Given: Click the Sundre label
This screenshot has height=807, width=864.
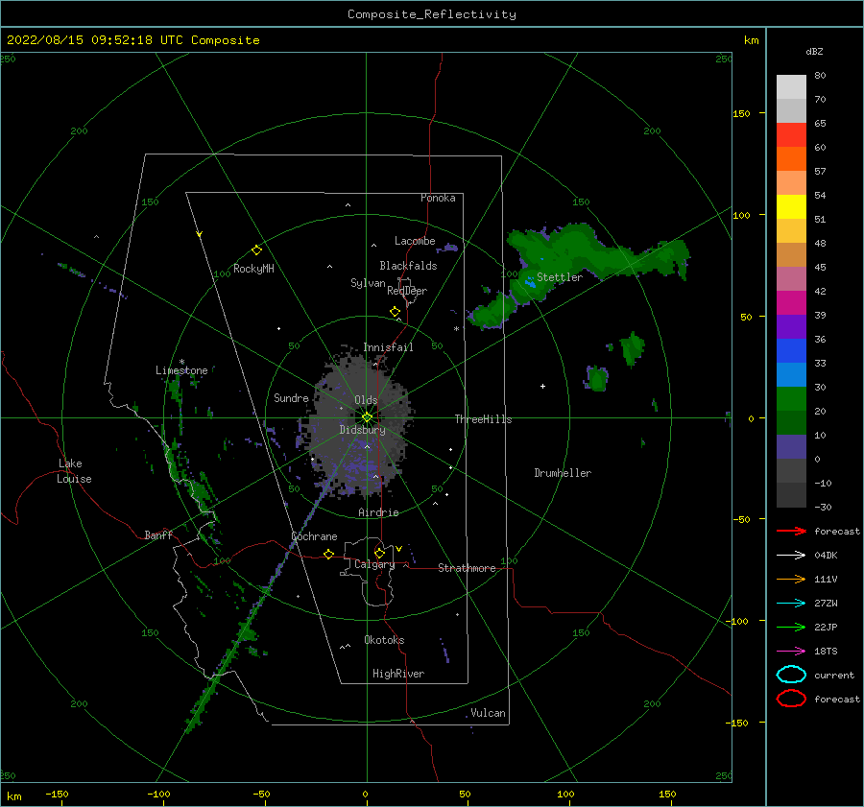Looking at the screenshot, I should 291,397.
